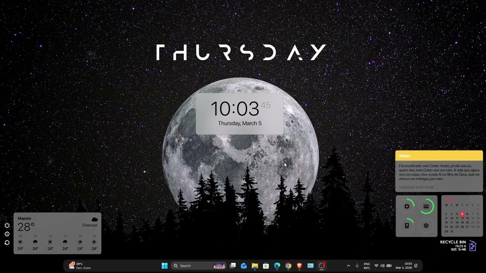This screenshot has height=273, width=486.
Task: Click the Notes widget yellow header
Action: [439, 155]
